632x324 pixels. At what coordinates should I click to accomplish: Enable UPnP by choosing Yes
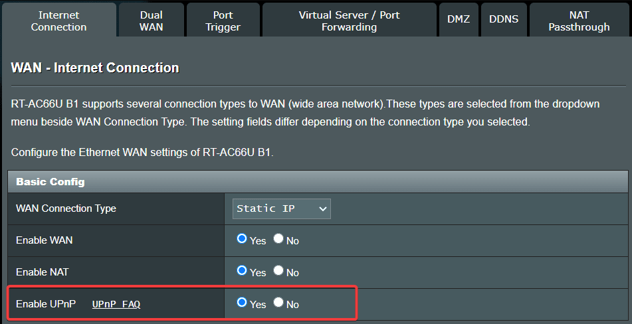pyautogui.click(x=242, y=303)
